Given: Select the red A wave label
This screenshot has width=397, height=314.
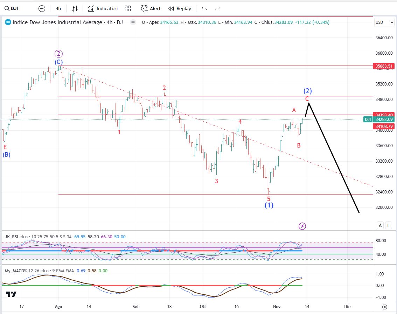Looking at the screenshot, I should [294, 110].
